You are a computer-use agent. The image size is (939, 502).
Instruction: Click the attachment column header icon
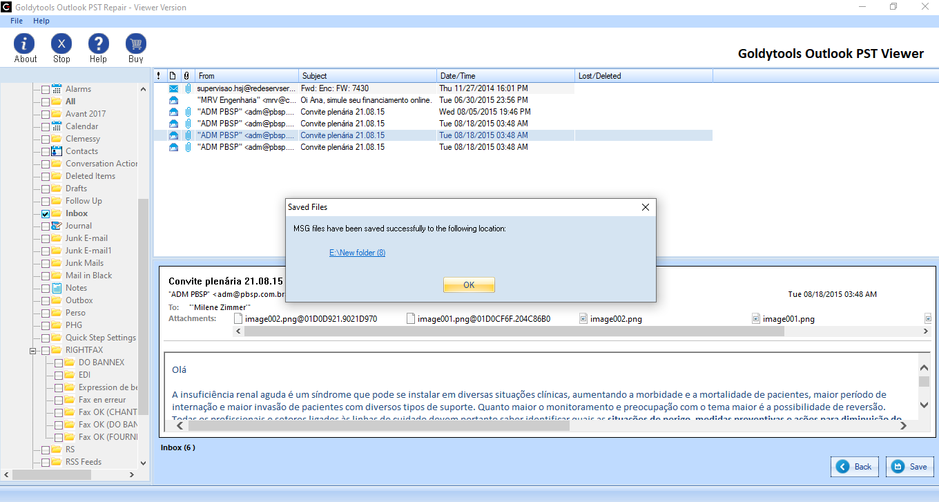tap(186, 76)
